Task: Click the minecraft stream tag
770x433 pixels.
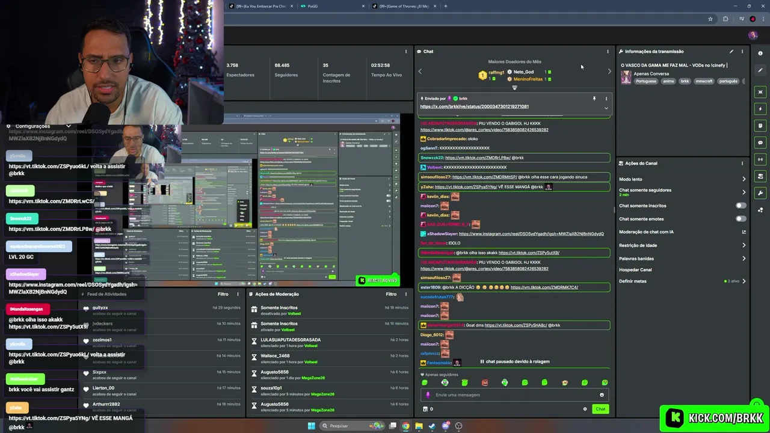Action: (x=704, y=81)
